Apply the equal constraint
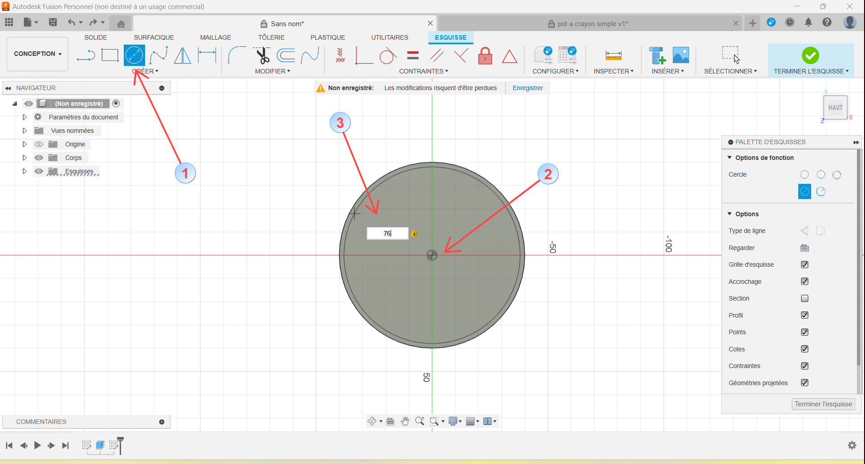This screenshot has width=865, height=464. tap(413, 55)
